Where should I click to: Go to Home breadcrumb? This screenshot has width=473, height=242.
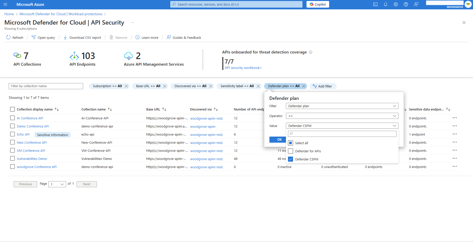(9, 14)
